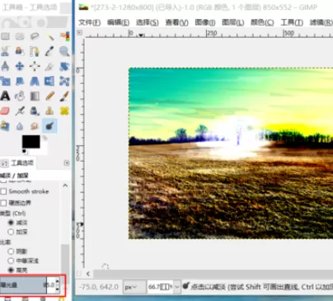The height and width of the screenshot is (301, 333).
Task: Select the Ellipse Select tool
Action: 20,36
